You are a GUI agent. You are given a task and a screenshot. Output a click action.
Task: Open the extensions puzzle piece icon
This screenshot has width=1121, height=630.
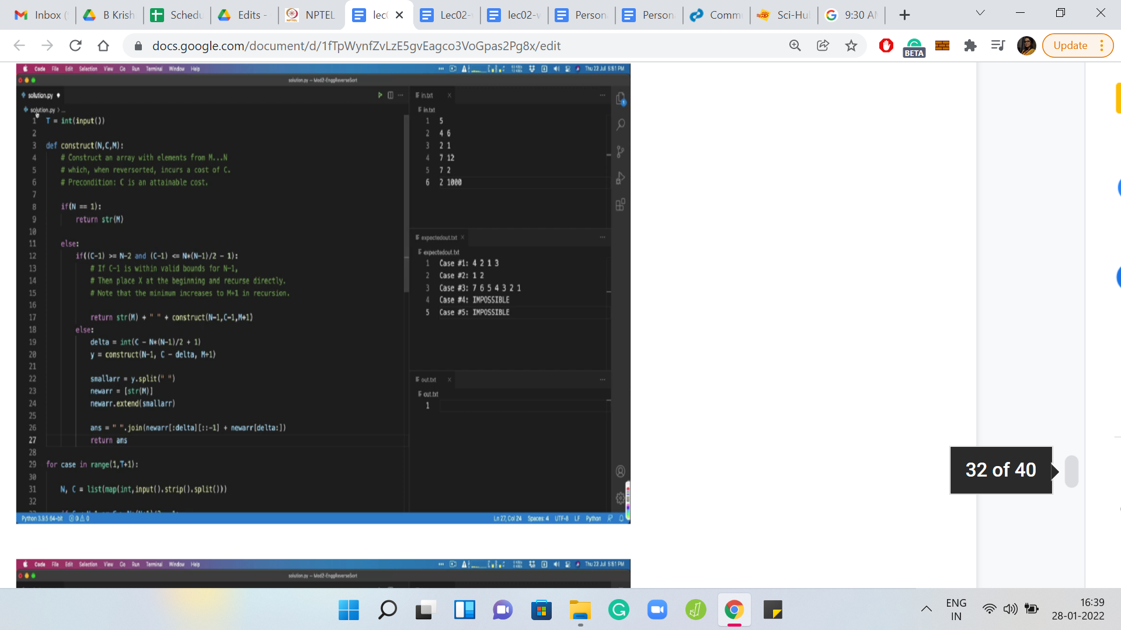pyautogui.click(x=970, y=45)
